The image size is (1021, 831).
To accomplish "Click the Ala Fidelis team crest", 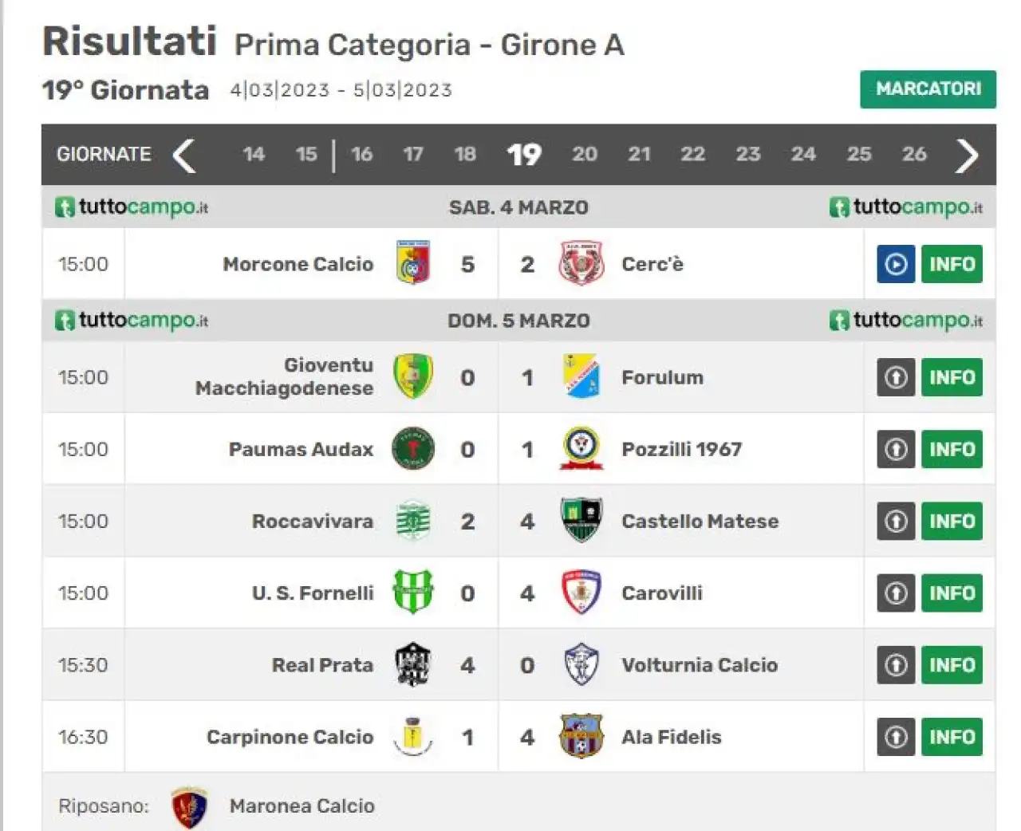I will point(581,736).
